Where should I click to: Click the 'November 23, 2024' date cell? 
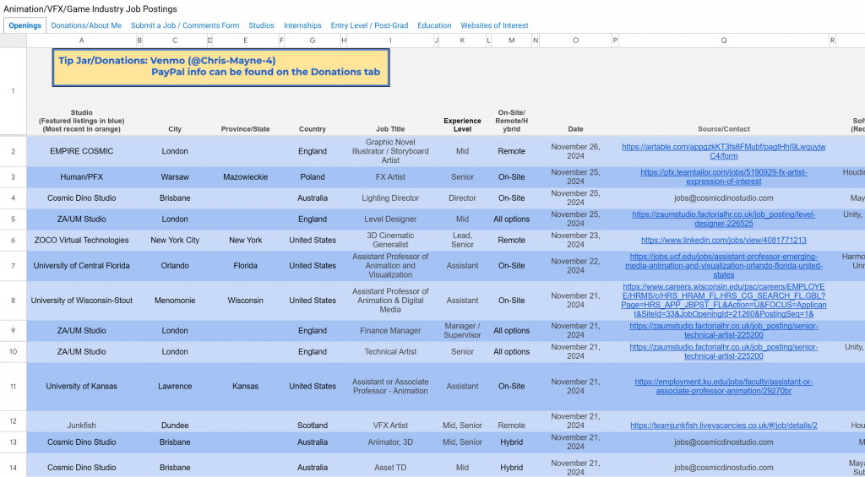click(x=575, y=240)
